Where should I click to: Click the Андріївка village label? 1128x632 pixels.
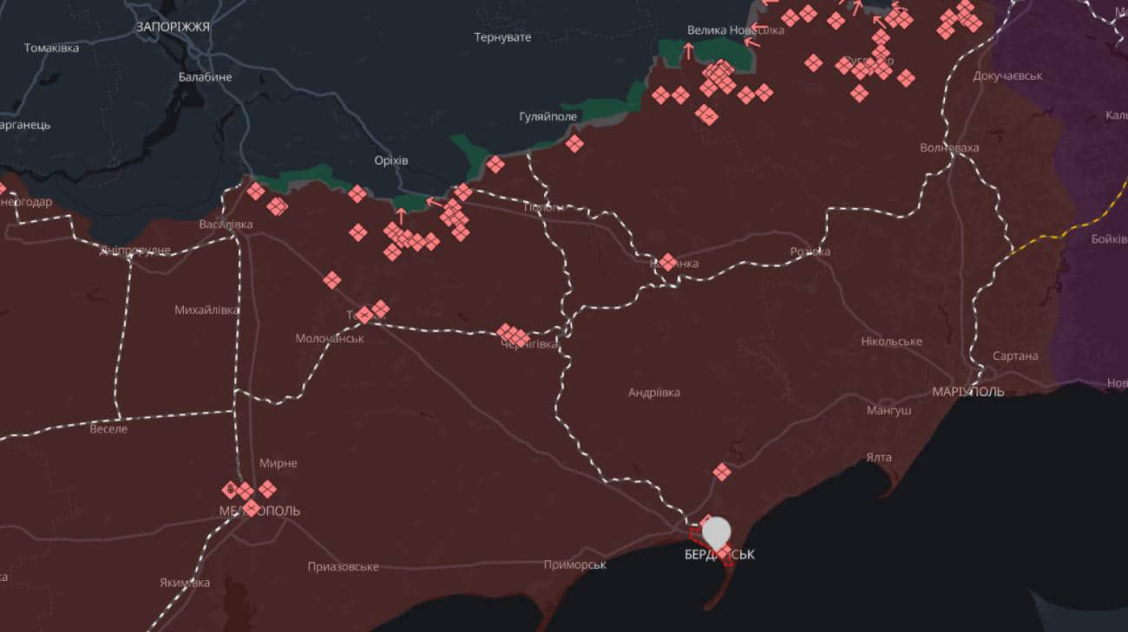(x=654, y=393)
